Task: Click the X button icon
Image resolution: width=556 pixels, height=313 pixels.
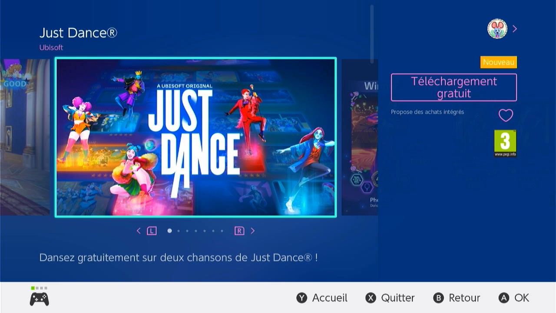Action: click(x=371, y=298)
